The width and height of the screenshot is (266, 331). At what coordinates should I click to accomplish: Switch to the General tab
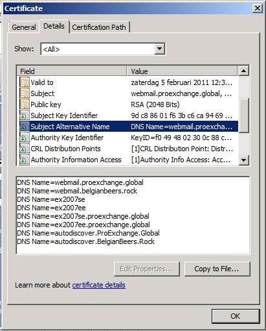24,27
